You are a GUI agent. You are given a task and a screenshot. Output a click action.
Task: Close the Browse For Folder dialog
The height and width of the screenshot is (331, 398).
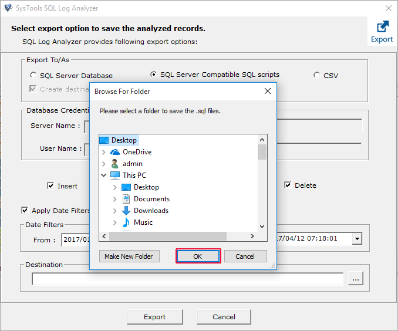tap(268, 91)
